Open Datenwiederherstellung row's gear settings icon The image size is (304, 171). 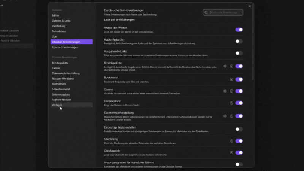225,116
